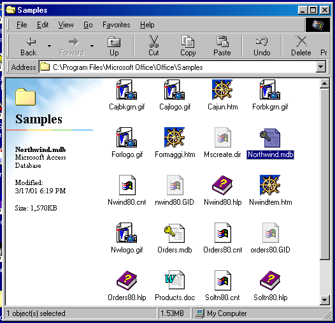Open the File menu
The height and width of the screenshot is (323, 335).
[x=22, y=25]
